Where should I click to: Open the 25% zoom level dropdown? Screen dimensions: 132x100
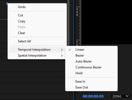[x=121, y=96]
